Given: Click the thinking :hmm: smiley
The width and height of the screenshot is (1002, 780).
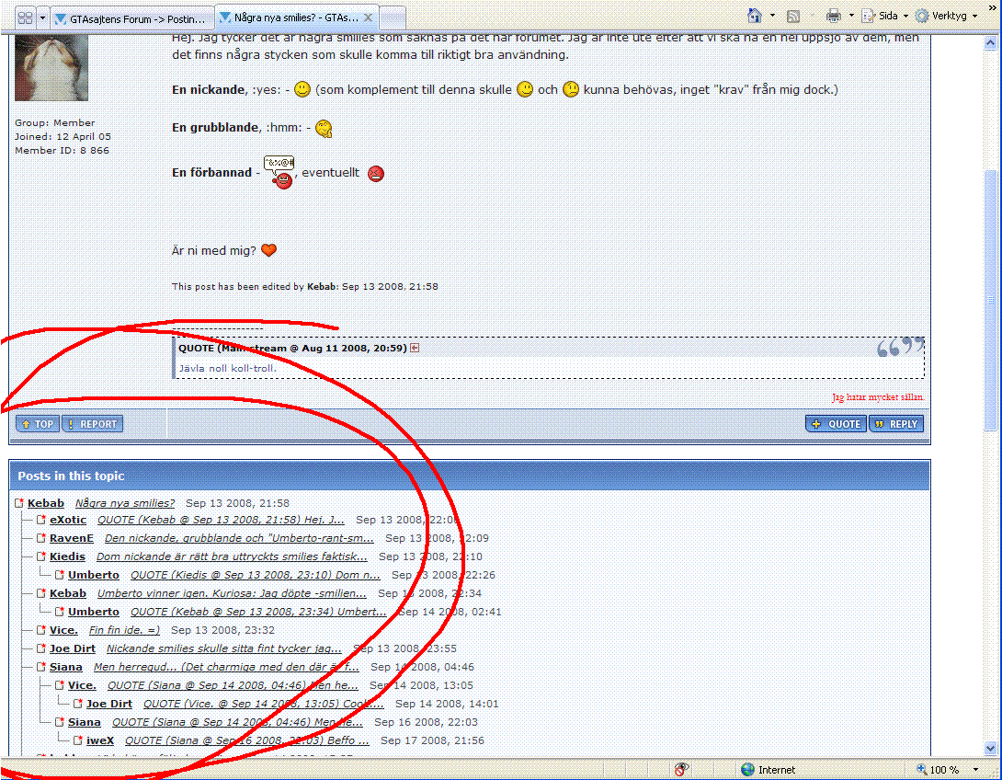Looking at the screenshot, I should click(325, 129).
